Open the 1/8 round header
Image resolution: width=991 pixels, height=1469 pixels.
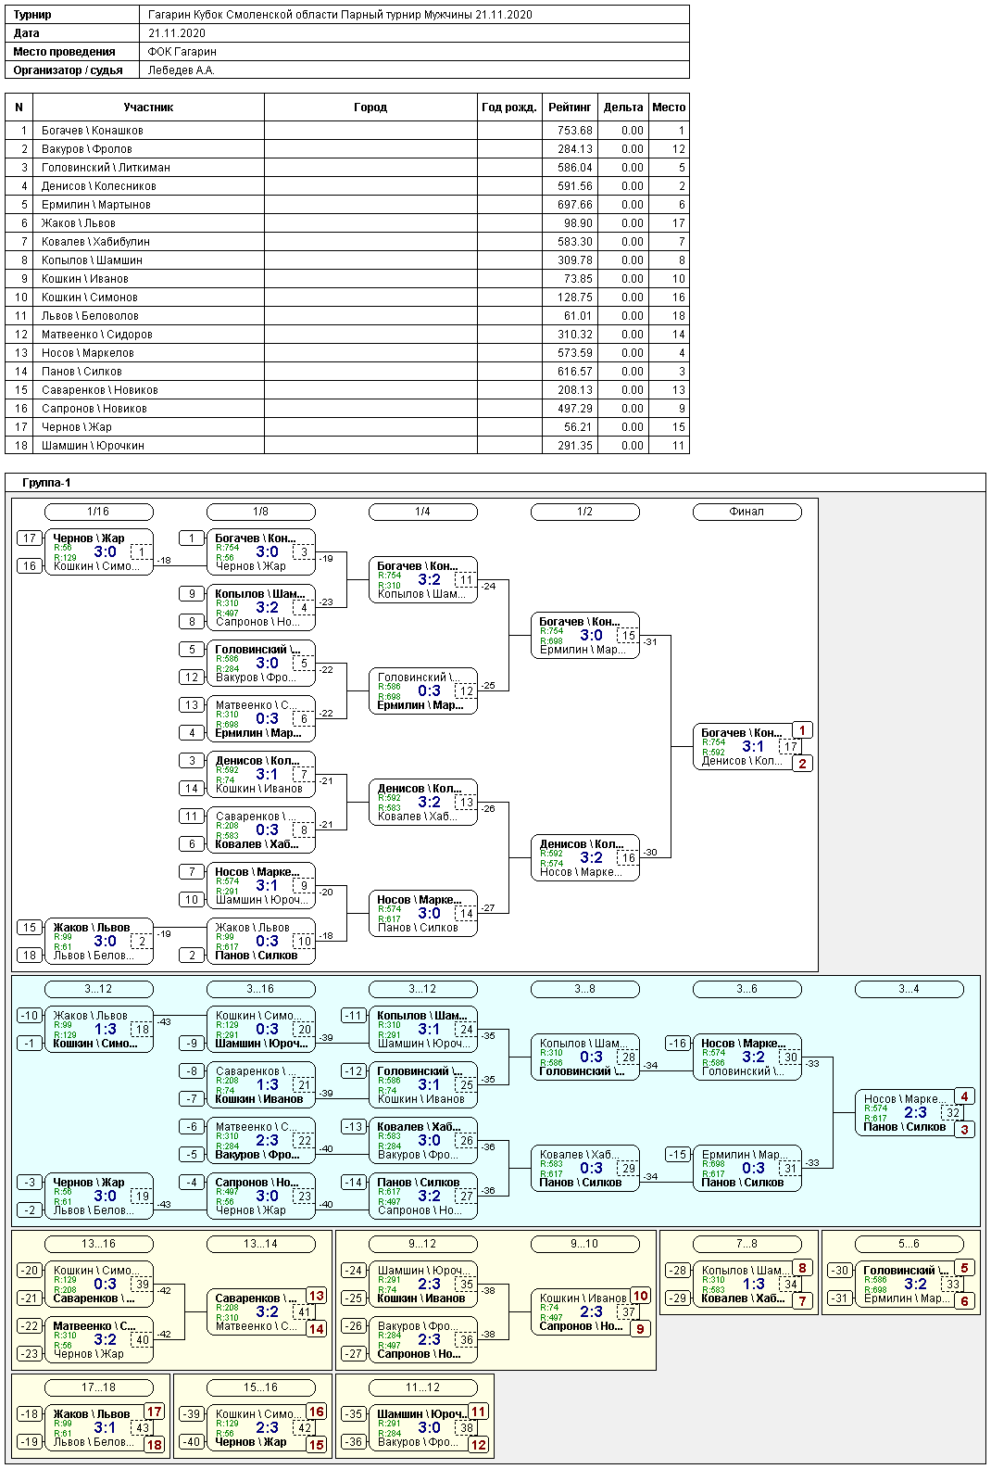click(x=260, y=512)
